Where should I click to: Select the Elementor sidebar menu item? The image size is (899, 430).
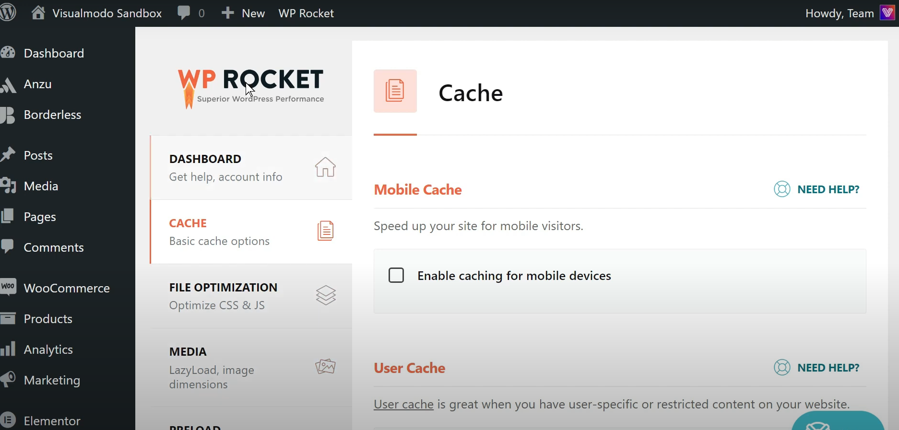coord(52,421)
